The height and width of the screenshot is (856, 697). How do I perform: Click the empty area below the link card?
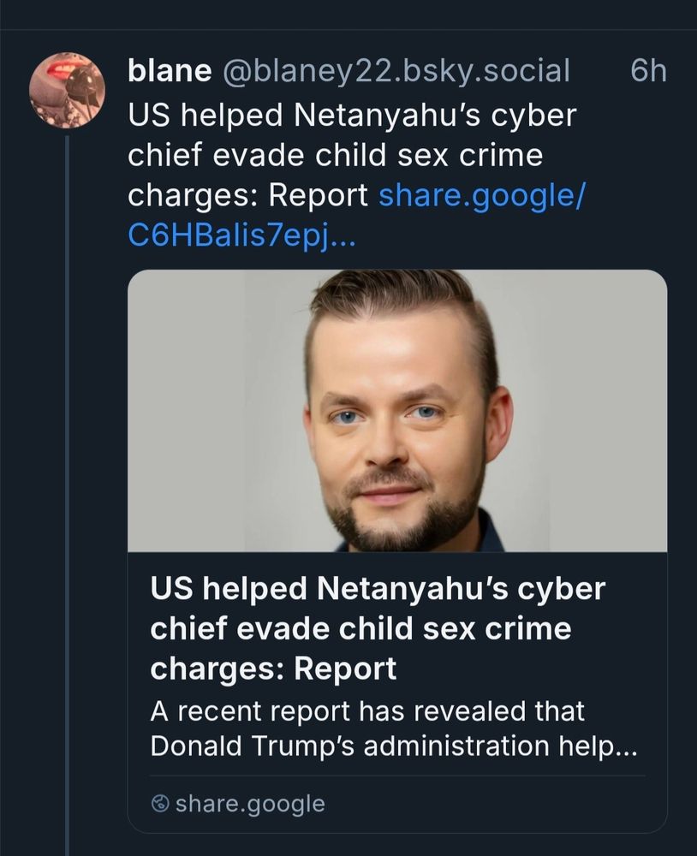pos(396,846)
